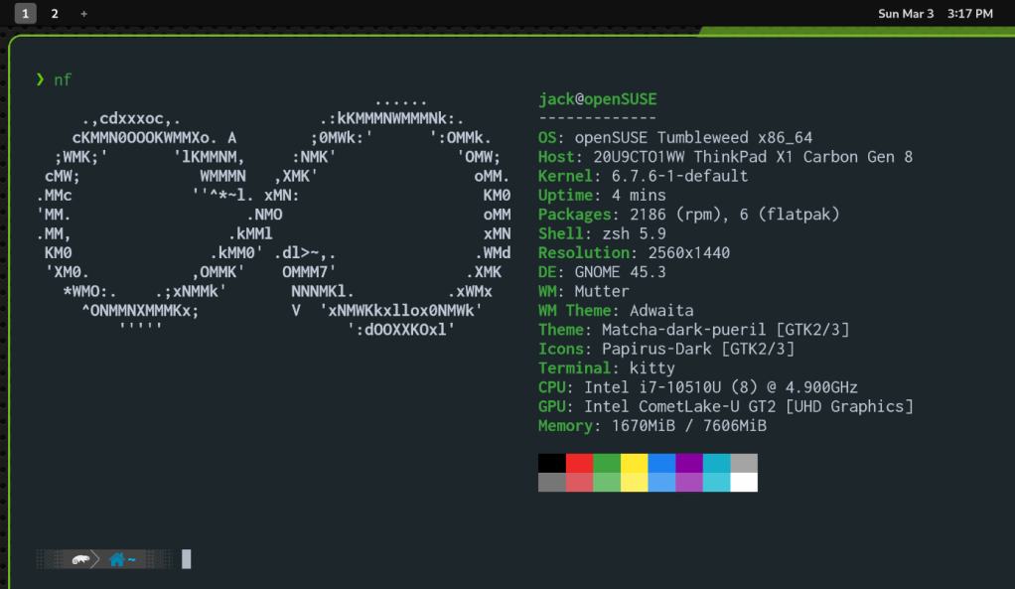The height and width of the screenshot is (589, 1015).
Task: Click the bright red color block
Action: (579, 463)
